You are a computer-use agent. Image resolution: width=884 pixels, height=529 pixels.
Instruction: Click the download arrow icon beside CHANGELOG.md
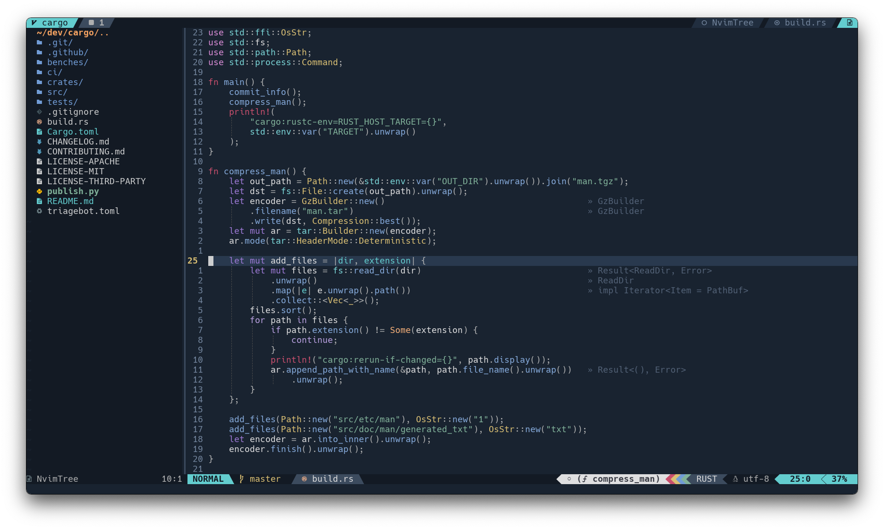[x=40, y=141]
